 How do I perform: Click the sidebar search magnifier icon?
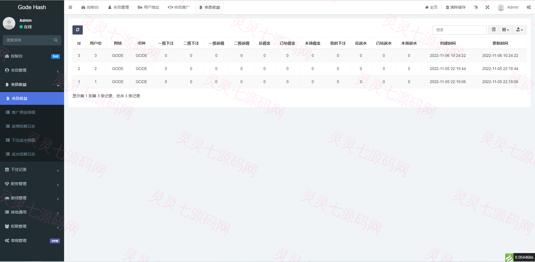(x=56, y=40)
